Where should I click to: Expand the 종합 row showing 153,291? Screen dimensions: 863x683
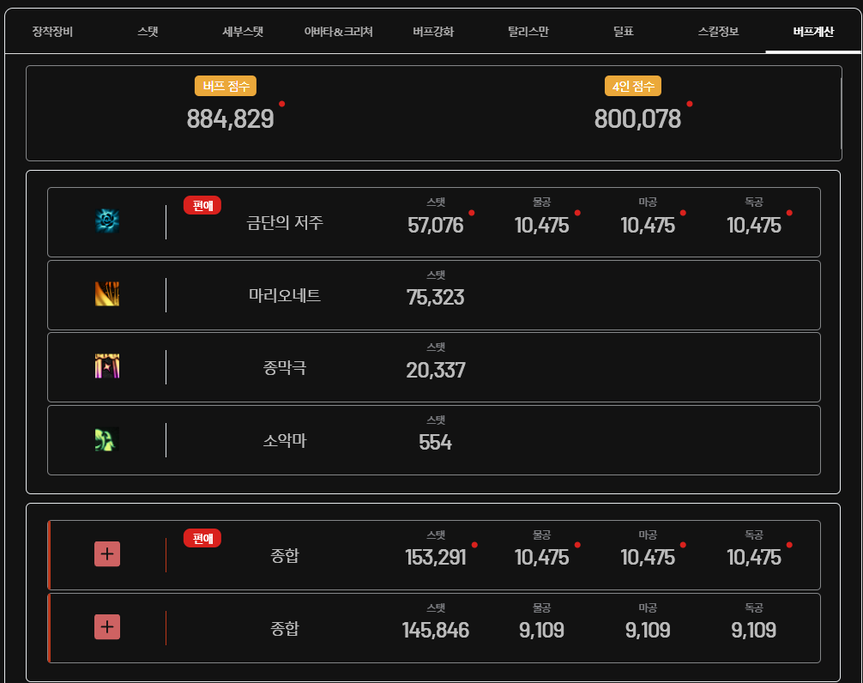click(107, 554)
